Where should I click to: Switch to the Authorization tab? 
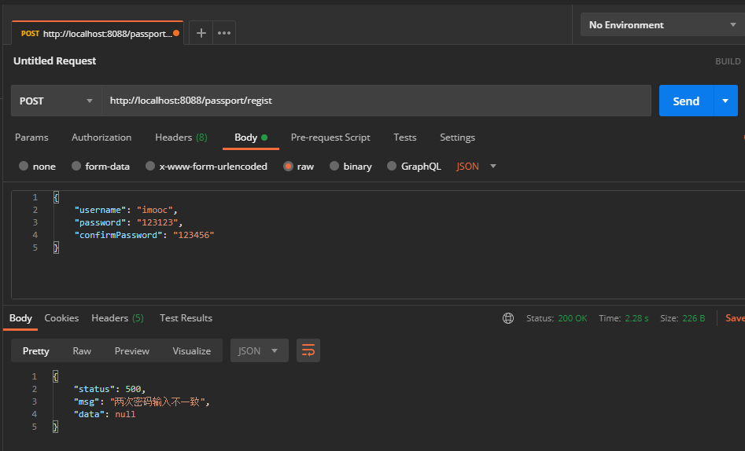pos(101,137)
